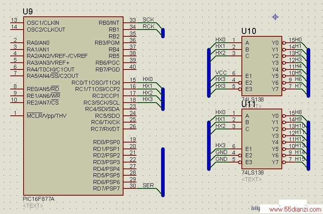Click the H0 output label on U10
Image resolution: width=323 pixels, height=214 pixels.
[x=298, y=40]
